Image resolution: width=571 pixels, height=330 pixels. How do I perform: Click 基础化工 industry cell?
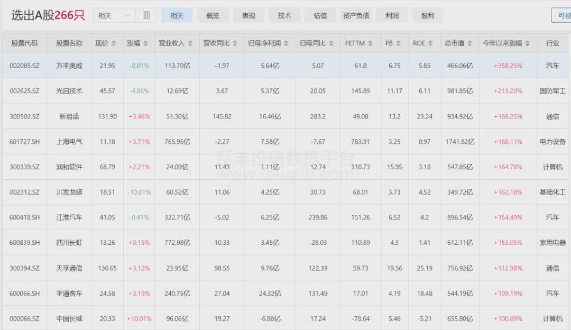(552, 192)
